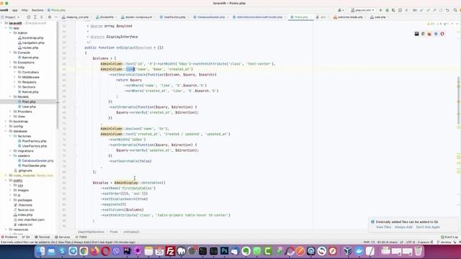This screenshot has height=259, width=461.
Task: Open Finder from the dock
Action: pyautogui.click(x=40, y=251)
